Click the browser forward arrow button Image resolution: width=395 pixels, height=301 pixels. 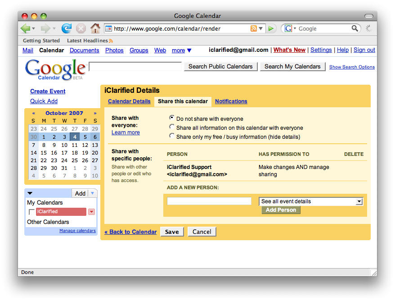[x=45, y=28]
